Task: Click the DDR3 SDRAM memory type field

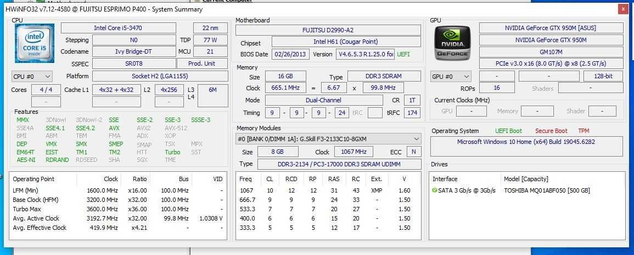Action: [384, 76]
